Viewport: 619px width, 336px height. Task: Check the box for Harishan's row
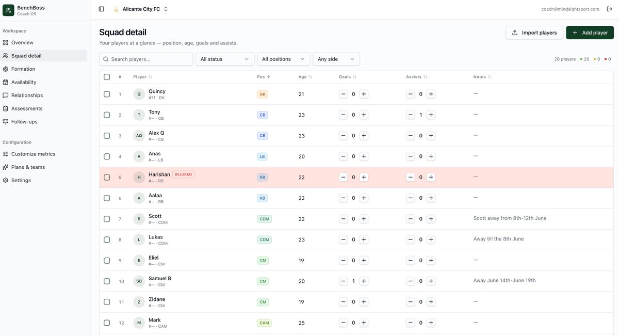tap(107, 177)
